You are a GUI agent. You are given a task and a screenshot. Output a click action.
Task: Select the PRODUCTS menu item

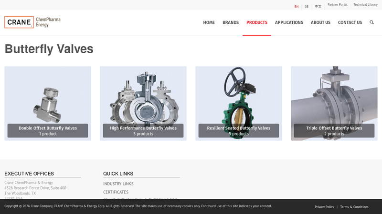(x=257, y=22)
